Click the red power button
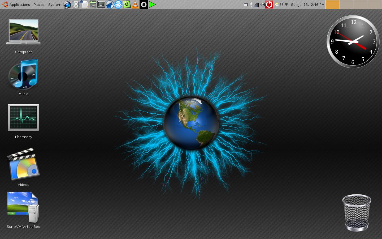Screen dimensions: 382x239 click(x=269, y=5)
